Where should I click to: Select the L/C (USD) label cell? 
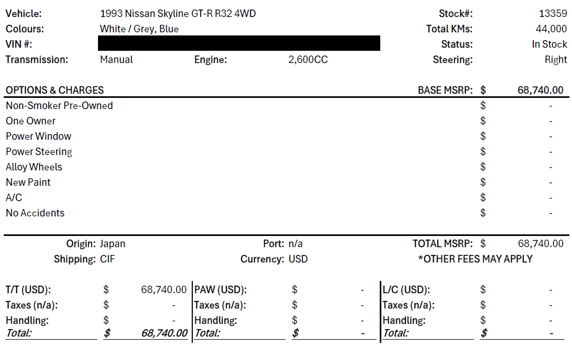[x=406, y=289]
